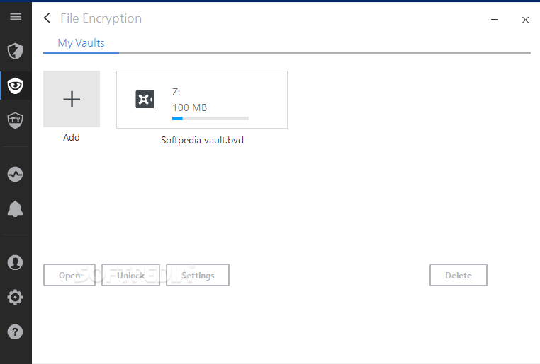The height and width of the screenshot is (364, 540).
Task: Minimize the File Encryption window
Action: pyautogui.click(x=495, y=20)
